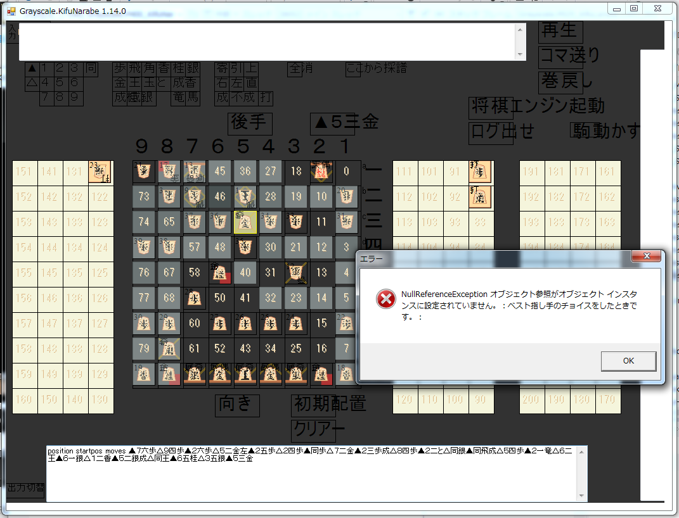Select the silver piece on square 3九
The image size is (679, 518).
click(296, 374)
